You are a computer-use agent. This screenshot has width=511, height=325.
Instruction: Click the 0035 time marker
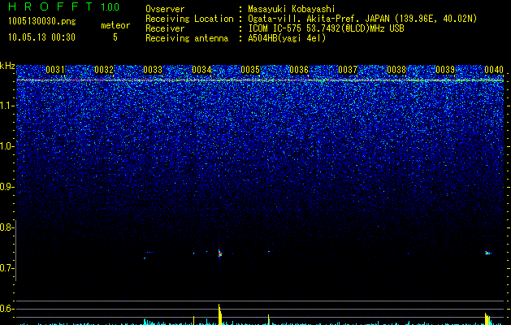click(x=250, y=70)
